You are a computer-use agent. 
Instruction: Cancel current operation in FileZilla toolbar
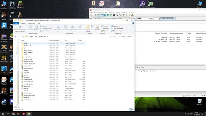[x=114, y=15]
